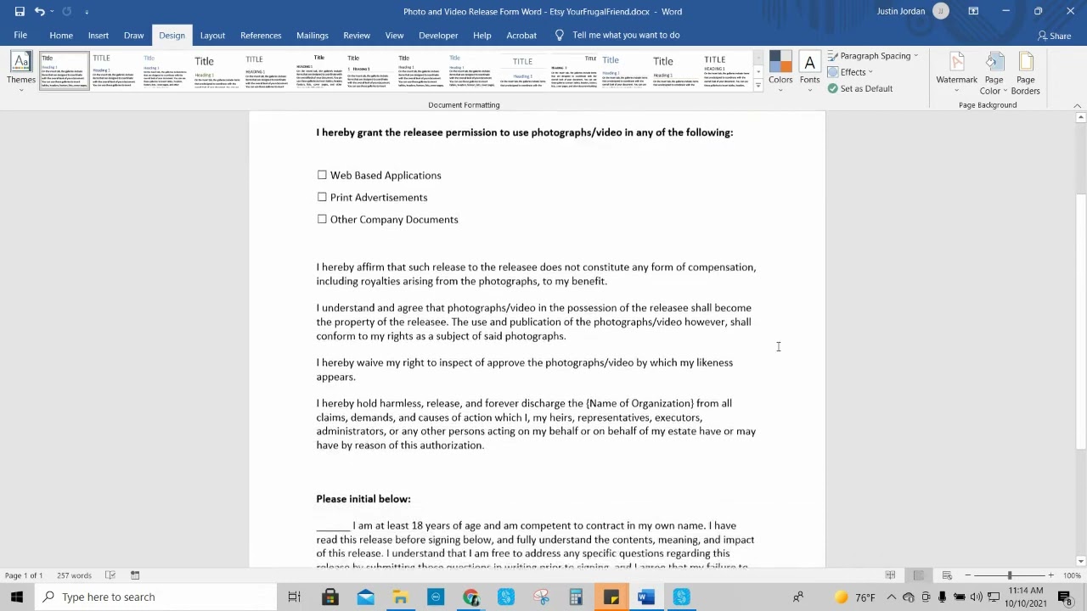This screenshot has height=611, width=1087.
Task: Click the Word icon on taskbar
Action: pos(645,597)
